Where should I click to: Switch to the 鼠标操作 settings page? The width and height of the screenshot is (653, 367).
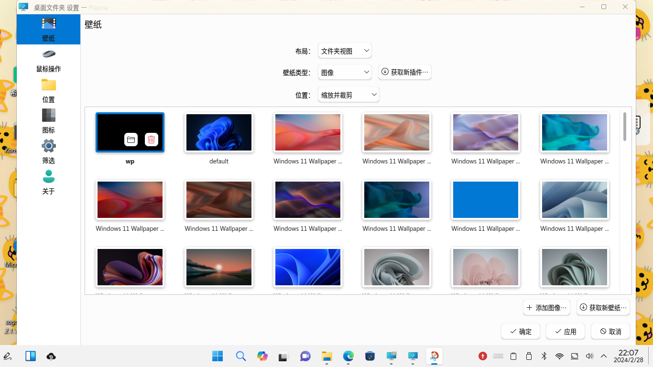point(48,61)
